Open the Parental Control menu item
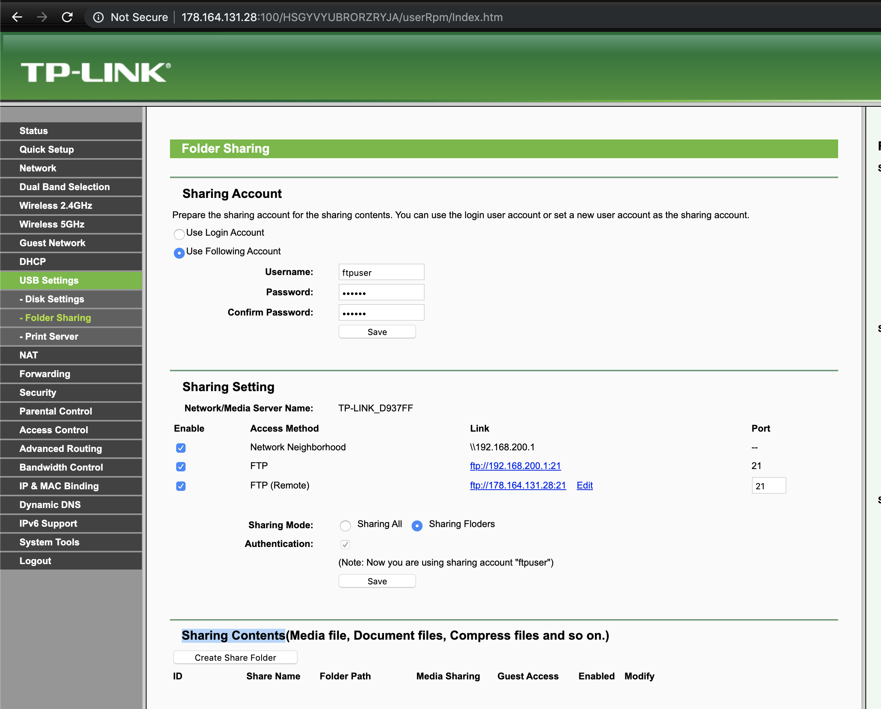 tap(71, 411)
